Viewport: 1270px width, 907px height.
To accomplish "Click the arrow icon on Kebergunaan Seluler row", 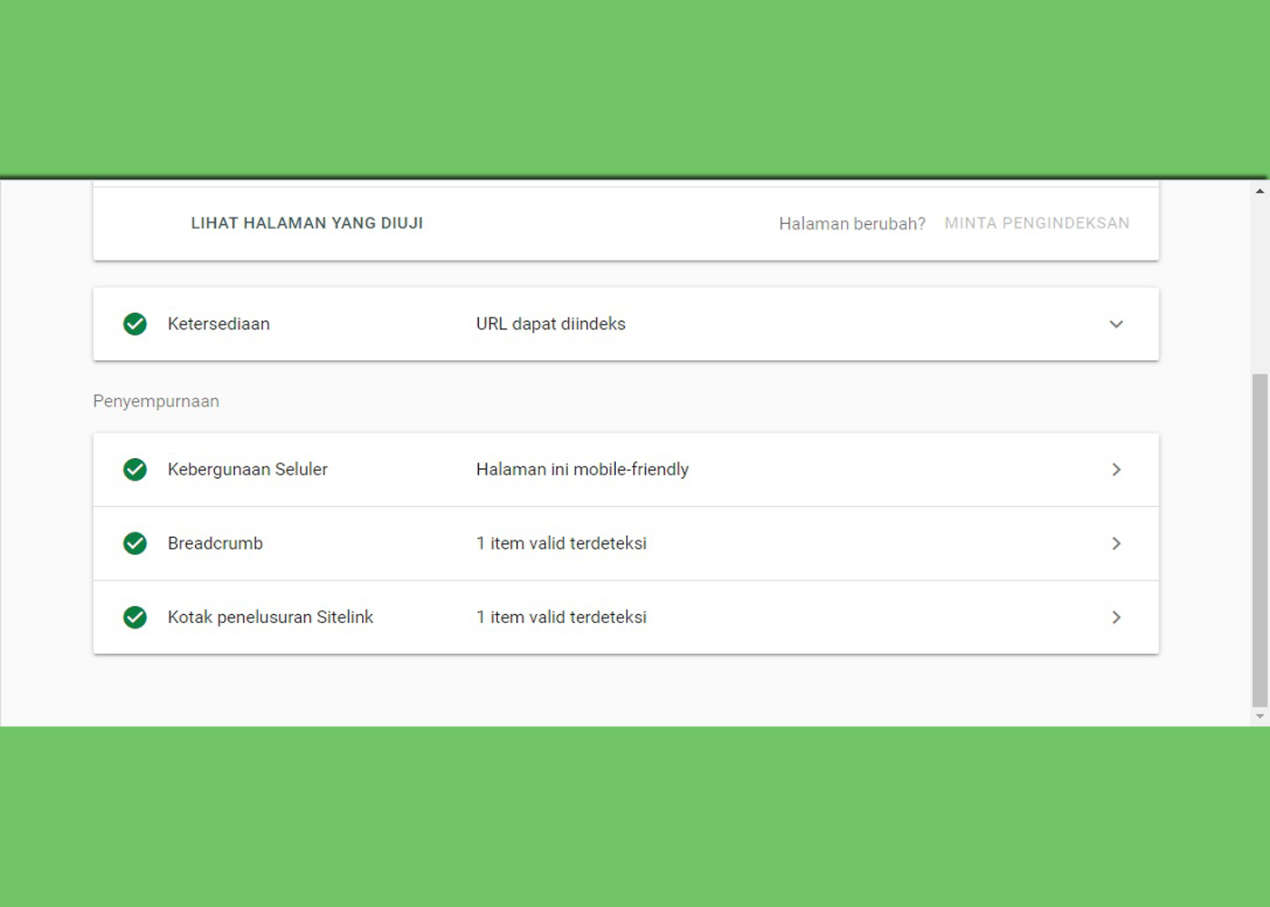I will tap(1117, 469).
